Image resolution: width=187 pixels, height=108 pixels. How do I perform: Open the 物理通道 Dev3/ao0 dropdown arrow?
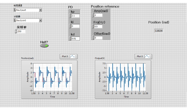pyautogui.click(x=40, y=10)
